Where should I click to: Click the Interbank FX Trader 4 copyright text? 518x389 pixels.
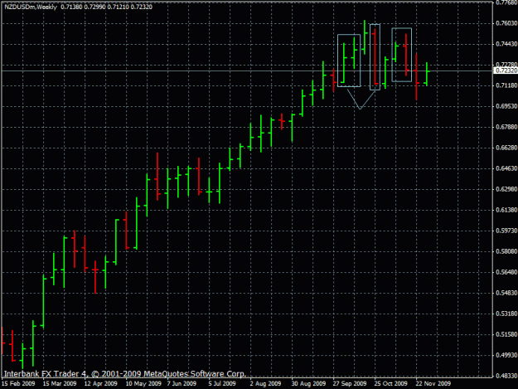click(125, 374)
